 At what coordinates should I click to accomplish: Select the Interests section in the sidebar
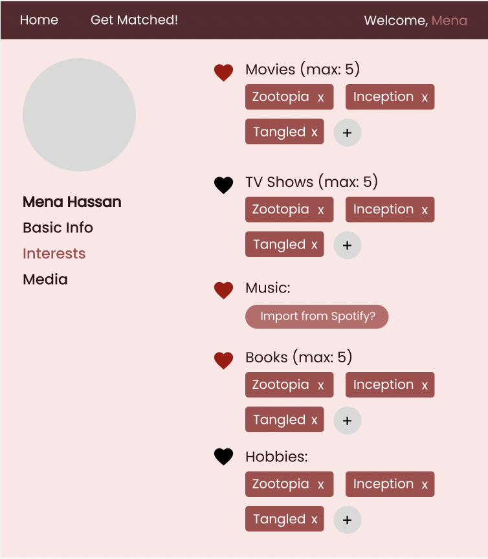click(x=54, y=254)
